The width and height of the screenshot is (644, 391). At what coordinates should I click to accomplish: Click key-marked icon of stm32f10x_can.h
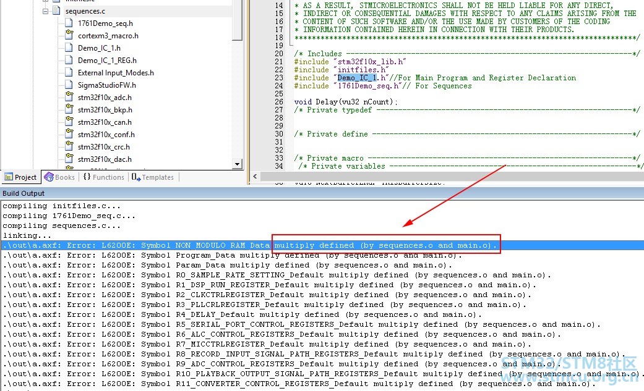(x=69, y=121)
